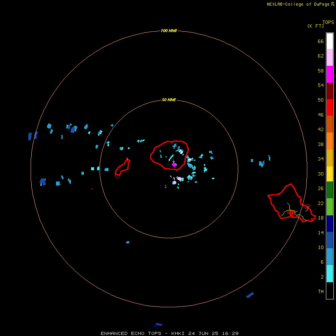Click the '58' legend value
Image resolution: width=336 pixels, height=336 pixels.
pos(321,71)
